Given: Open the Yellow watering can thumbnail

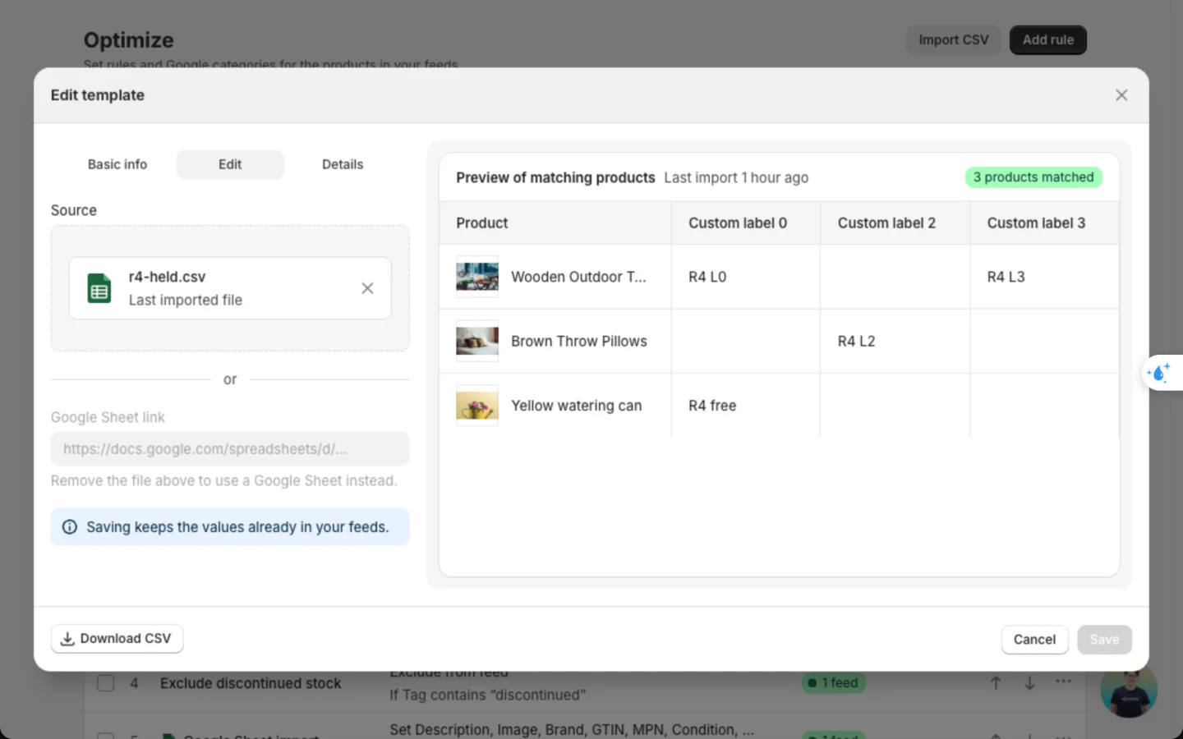Looking at the screenshot, I should [477, 406].
